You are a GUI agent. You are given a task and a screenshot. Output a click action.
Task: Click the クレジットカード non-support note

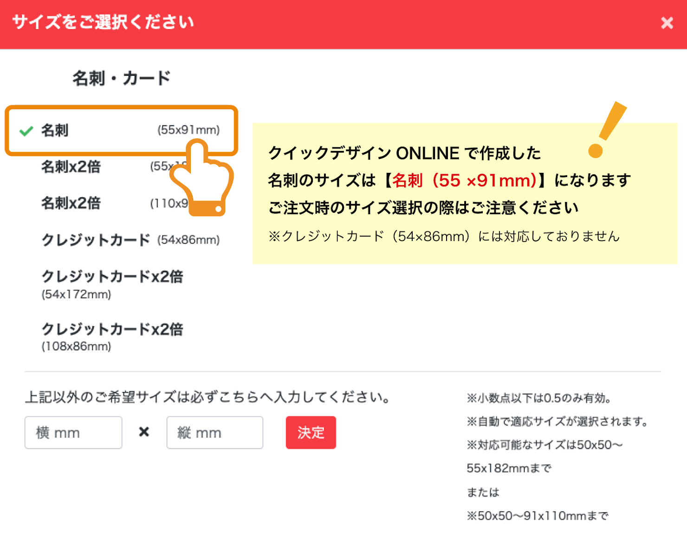(444, 236)
